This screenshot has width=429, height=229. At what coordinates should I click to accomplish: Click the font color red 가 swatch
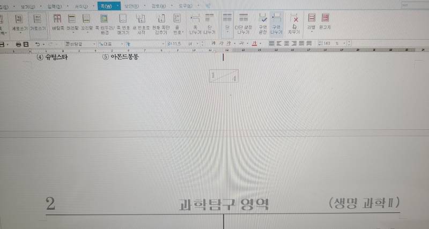coord(254,43)
